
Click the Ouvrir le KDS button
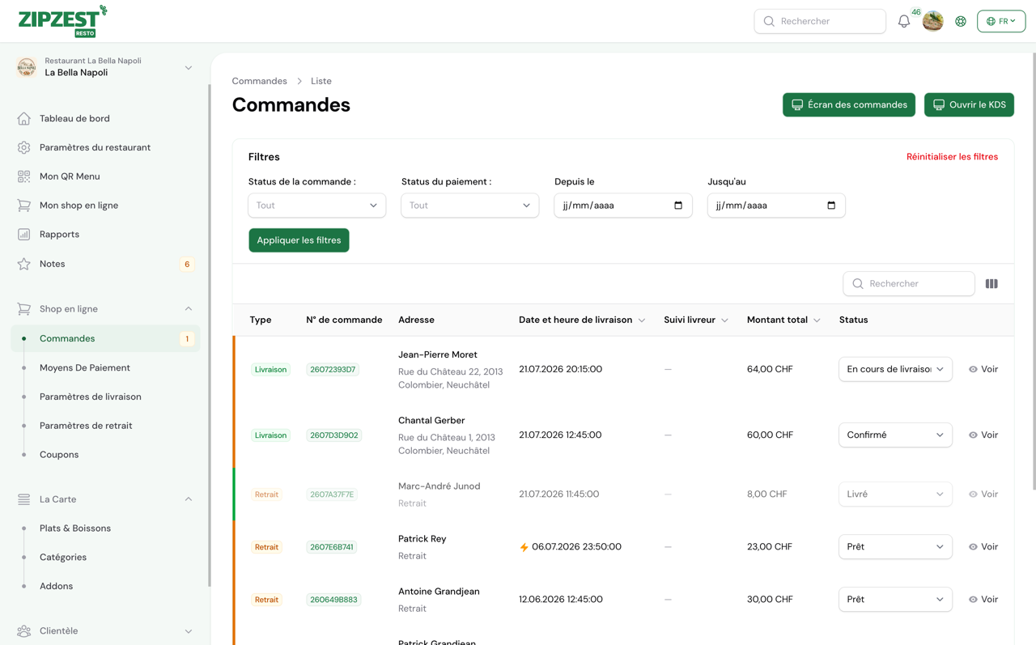pyautogui.click(x=969, y=104)
